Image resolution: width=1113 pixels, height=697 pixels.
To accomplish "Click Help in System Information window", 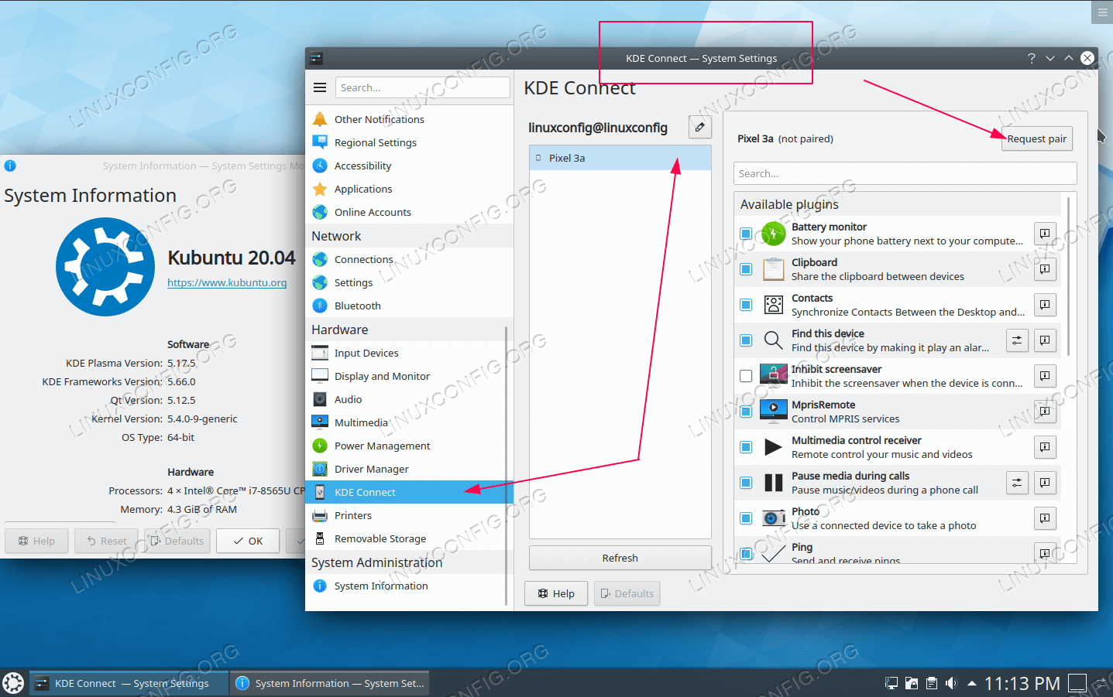I will click(x=36, y=541).
